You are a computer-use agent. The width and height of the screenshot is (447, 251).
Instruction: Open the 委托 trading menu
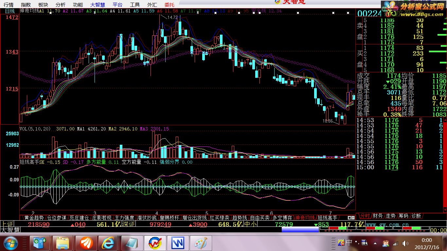click(170, 5)
